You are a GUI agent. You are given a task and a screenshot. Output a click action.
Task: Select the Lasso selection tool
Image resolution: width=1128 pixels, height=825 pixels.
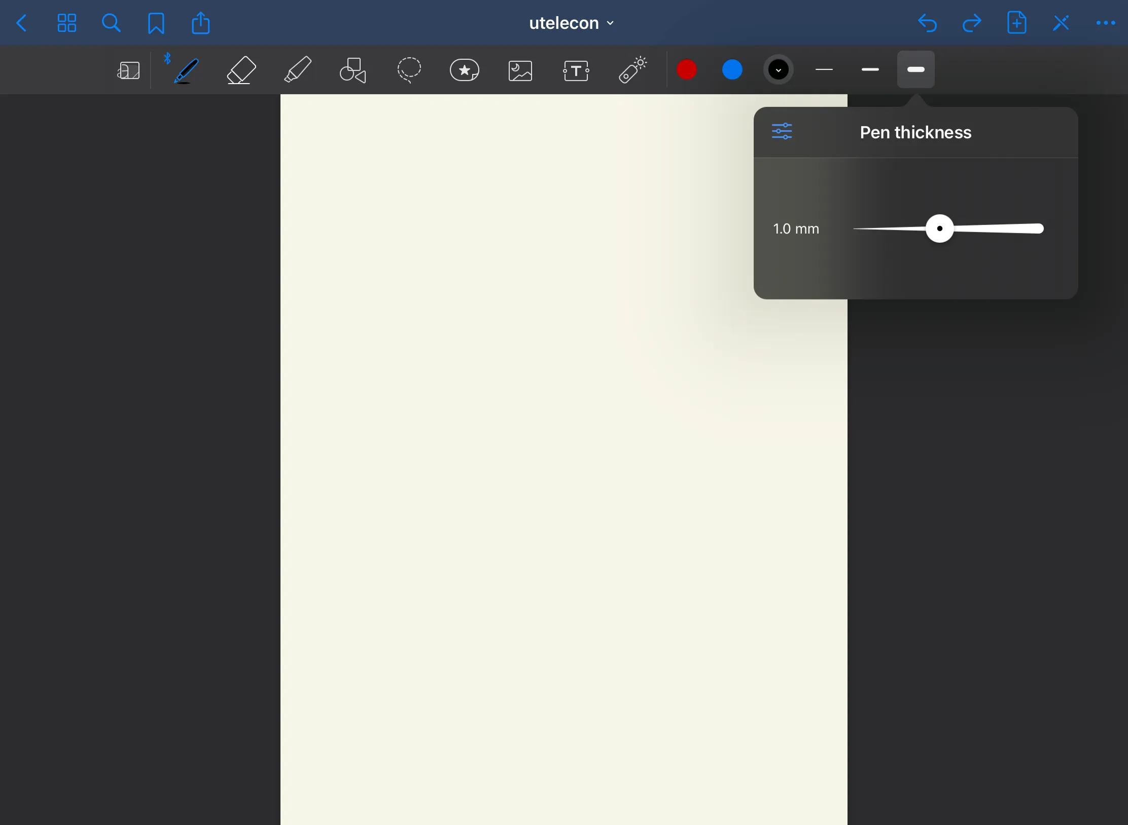pyautogui.click(x=409, y=70)
